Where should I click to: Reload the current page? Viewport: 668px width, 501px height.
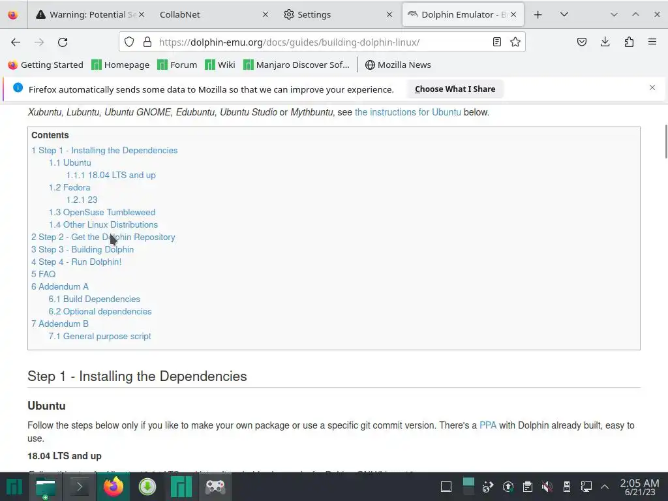coord(63,42)
